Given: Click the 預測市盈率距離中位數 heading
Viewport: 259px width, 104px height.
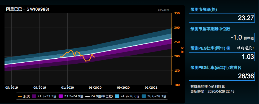Looking at the screenshot, I should tap(210, 29).
